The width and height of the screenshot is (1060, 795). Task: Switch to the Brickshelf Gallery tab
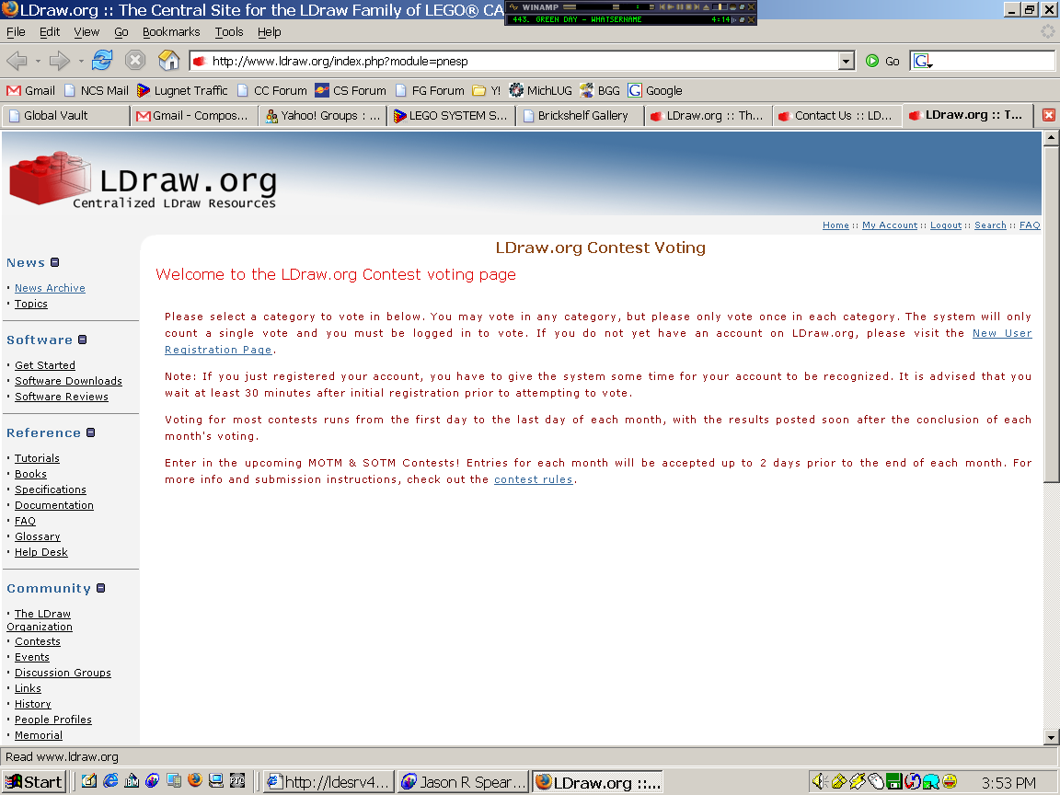coord(580,116)
